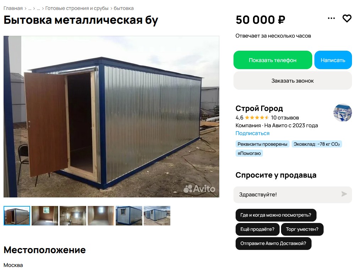
Task: Open the 10 отзывов reviews link
Action: tap(285, 118)
